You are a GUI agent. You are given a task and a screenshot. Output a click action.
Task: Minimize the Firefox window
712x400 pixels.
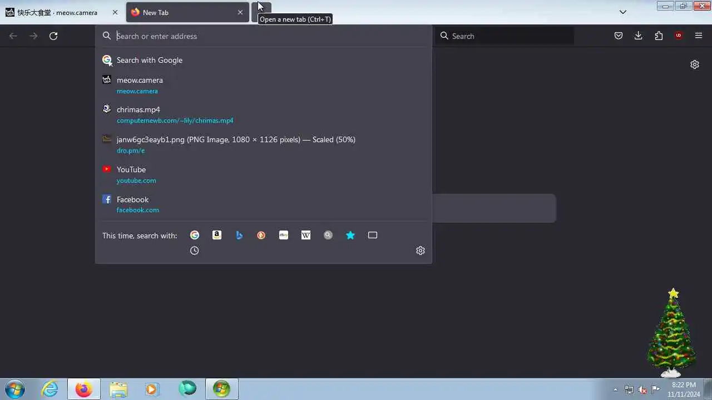pos(665,6)
